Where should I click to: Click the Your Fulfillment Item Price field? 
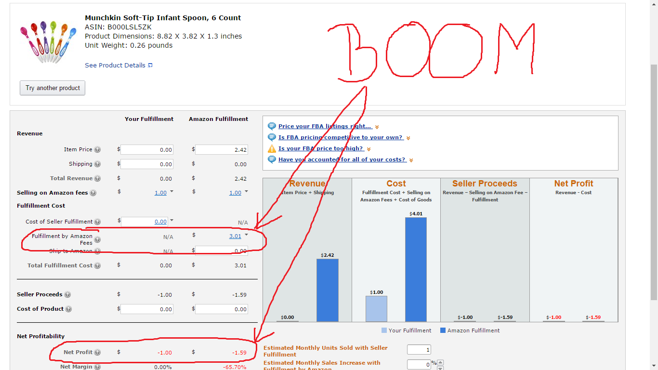[147, 150]
